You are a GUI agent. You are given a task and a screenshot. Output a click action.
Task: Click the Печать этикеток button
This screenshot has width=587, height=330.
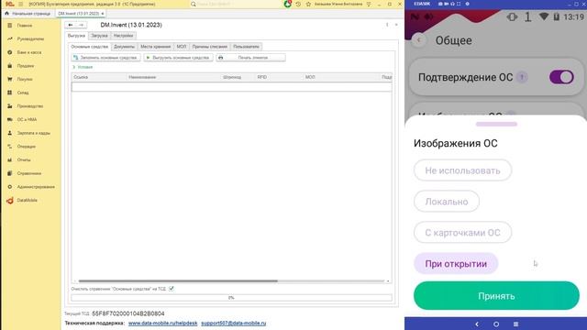point(250,58)
